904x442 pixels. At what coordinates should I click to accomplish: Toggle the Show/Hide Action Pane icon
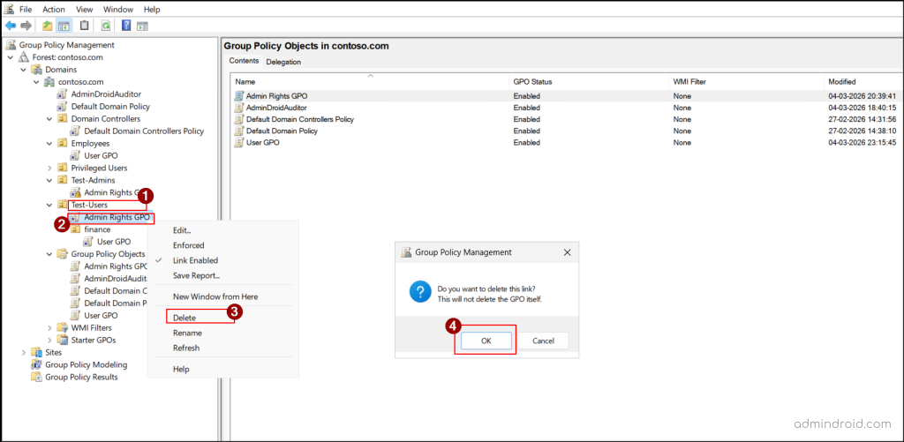coord(142,26)
